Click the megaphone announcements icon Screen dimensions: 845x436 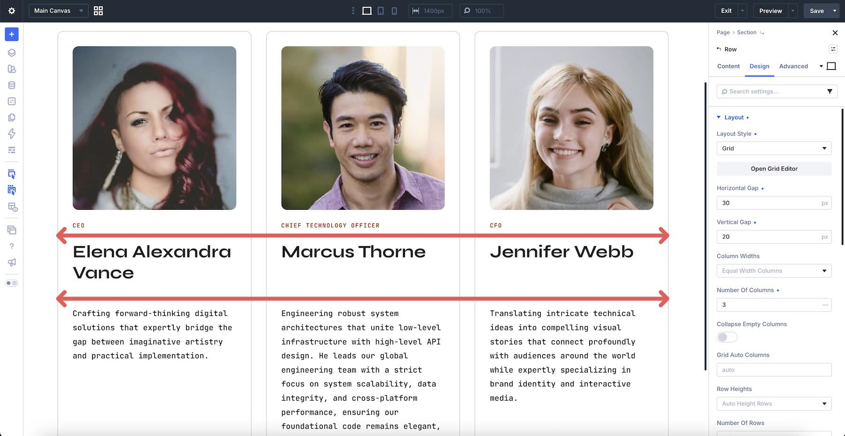point(12,262)
